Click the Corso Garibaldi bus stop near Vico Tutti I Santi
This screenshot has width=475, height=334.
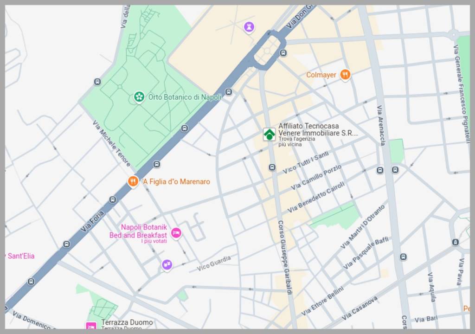click(x=272, y=167)
